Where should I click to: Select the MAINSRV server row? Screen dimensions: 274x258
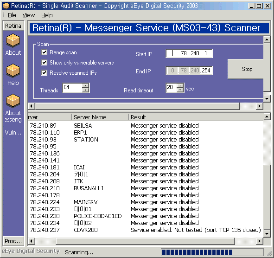(146, 202)
